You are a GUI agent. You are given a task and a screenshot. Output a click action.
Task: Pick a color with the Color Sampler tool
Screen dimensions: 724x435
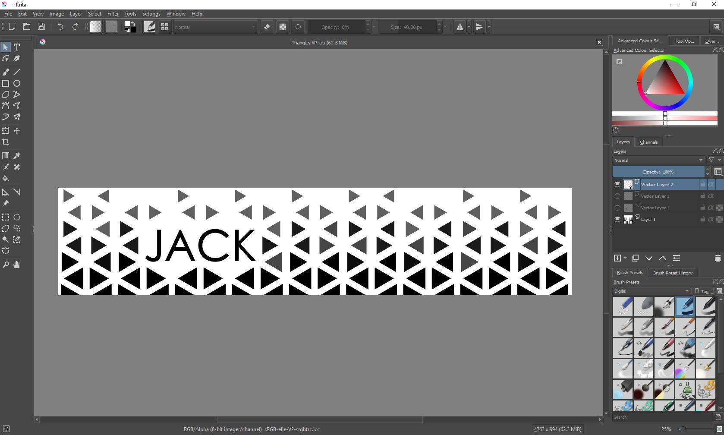click(17, 156)
